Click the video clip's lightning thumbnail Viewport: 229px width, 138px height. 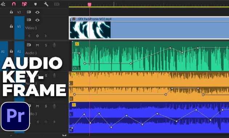(90, 30)
